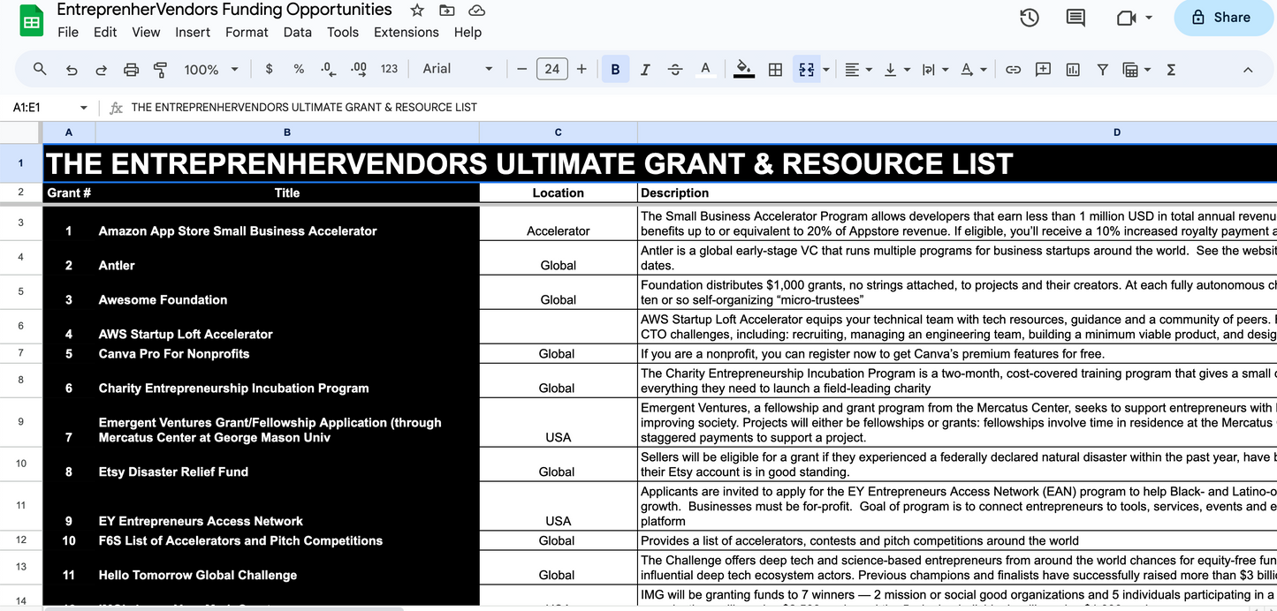Open the text wrapping dropdown
The height and width of the screenshot is (611, 1277).
(x=934, y=69)
